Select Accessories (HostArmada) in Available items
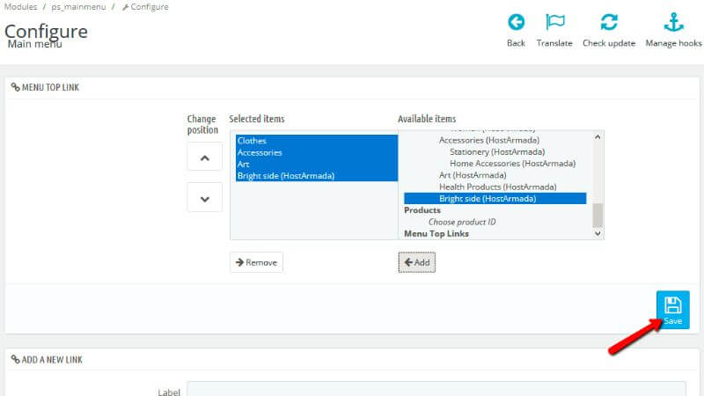 coord(489,140)
